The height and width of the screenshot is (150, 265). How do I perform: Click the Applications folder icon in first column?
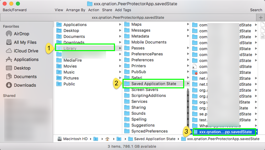point(59,24)
